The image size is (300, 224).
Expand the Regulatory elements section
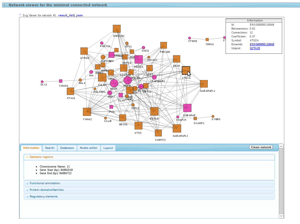[44, 197]
